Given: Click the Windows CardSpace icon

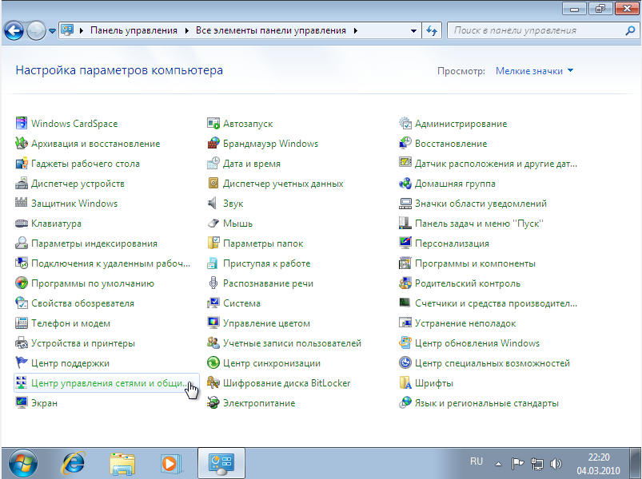Looking at the screenshot, I should [x=22, y=123].
